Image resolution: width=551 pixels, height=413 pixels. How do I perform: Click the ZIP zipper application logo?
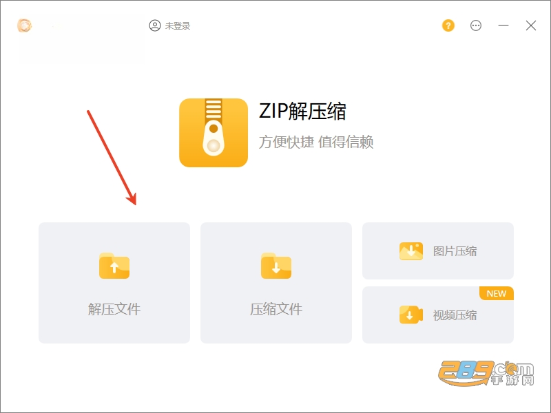[214, 133]
